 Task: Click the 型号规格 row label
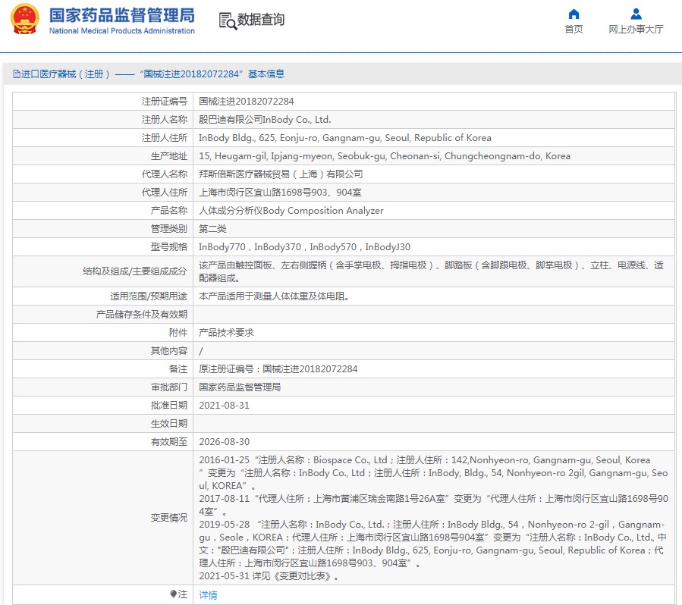tap(168, 247)
